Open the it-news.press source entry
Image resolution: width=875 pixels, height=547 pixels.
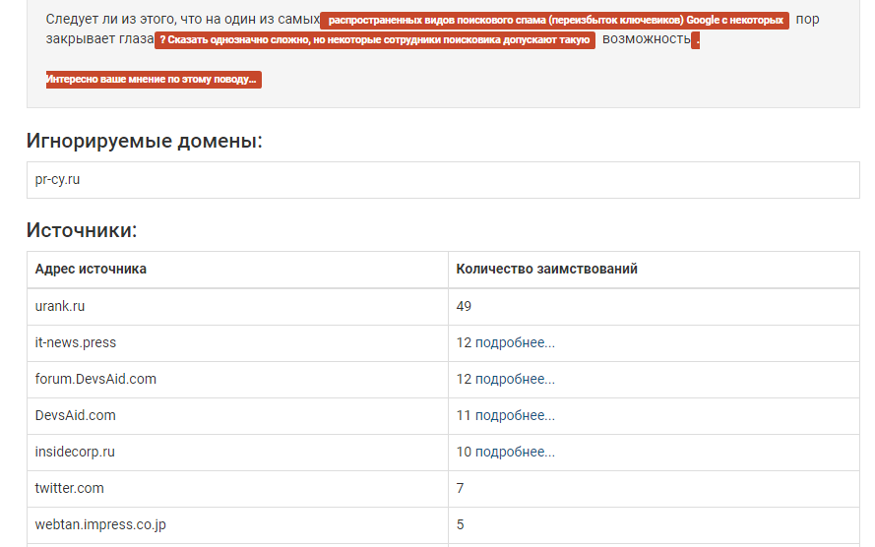point(76,342)
